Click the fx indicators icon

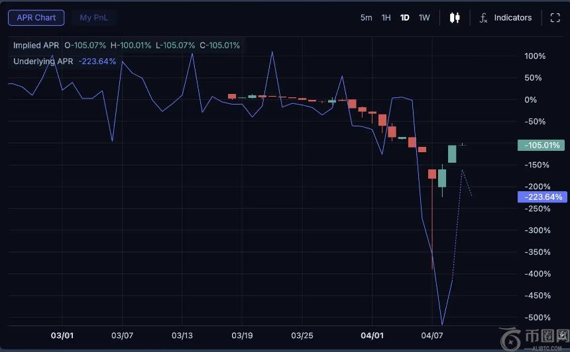[x=484, y=18]
